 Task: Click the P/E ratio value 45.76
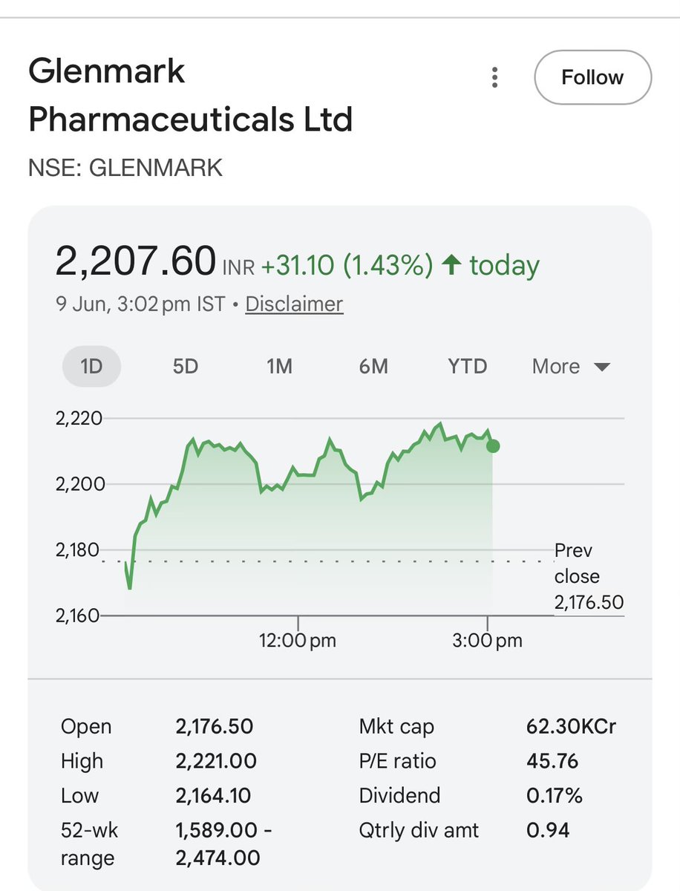tap(552, 761)
